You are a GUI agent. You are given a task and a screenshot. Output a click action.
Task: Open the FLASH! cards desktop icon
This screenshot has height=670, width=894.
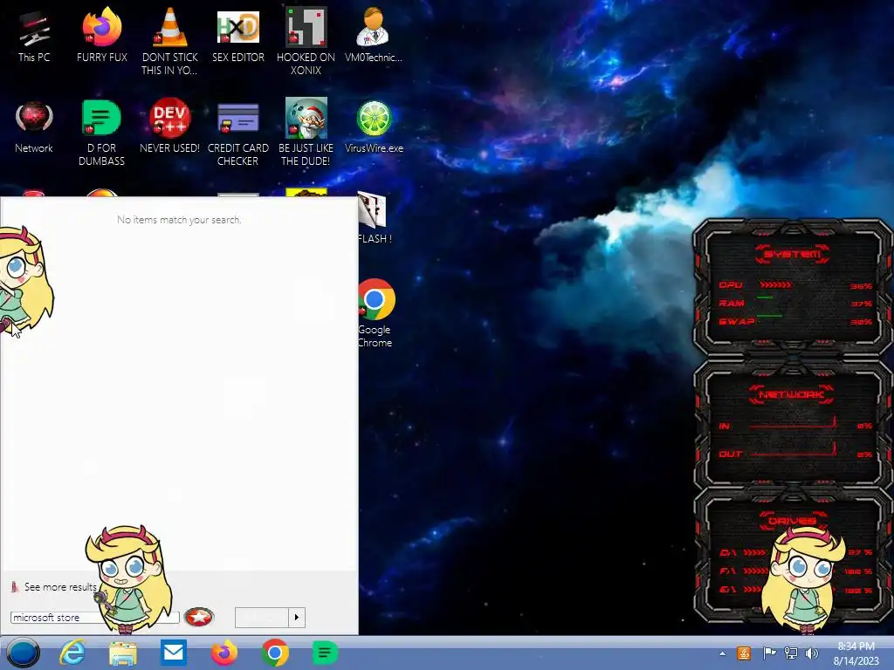click(375, 217)
